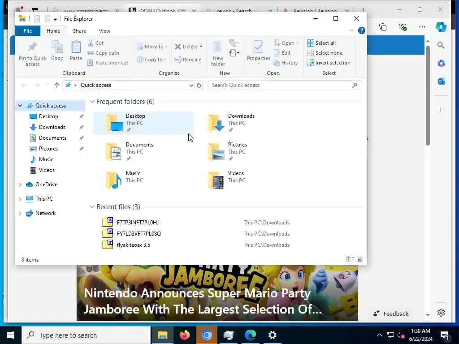Click taskbar Type here to search box

86,335
